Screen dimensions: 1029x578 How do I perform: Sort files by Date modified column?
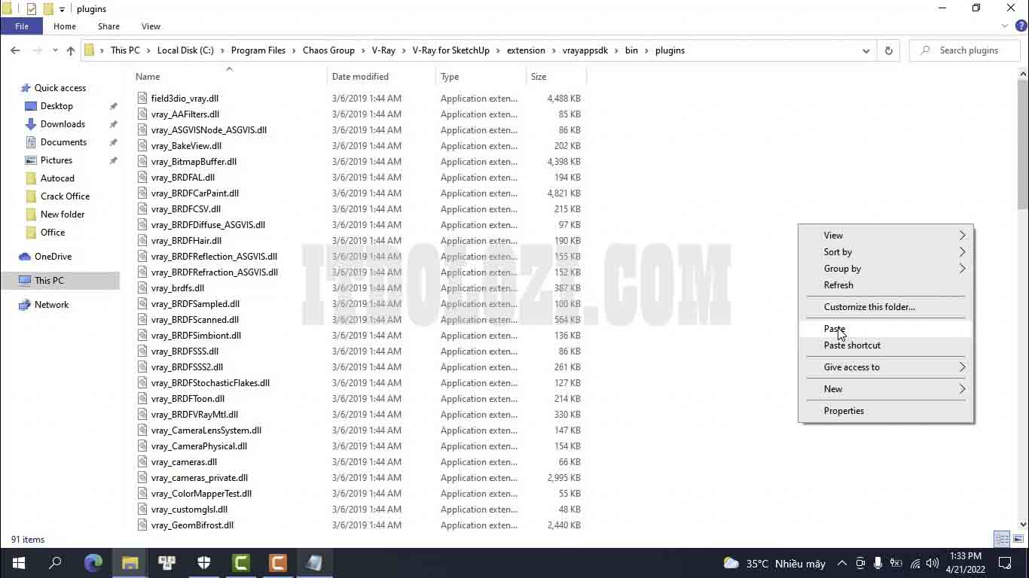(360, 77)
